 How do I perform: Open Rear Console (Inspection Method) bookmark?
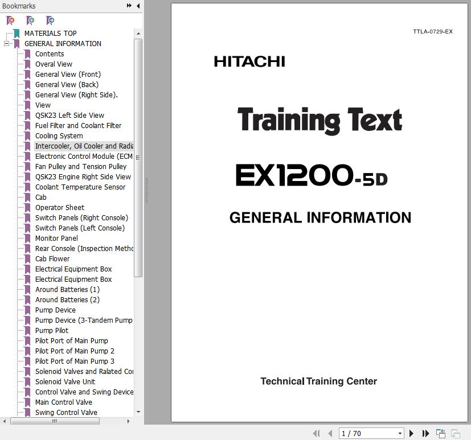click(x=84, y=249)
